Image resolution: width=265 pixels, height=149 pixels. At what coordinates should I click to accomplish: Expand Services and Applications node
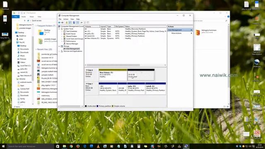point(59,51)
